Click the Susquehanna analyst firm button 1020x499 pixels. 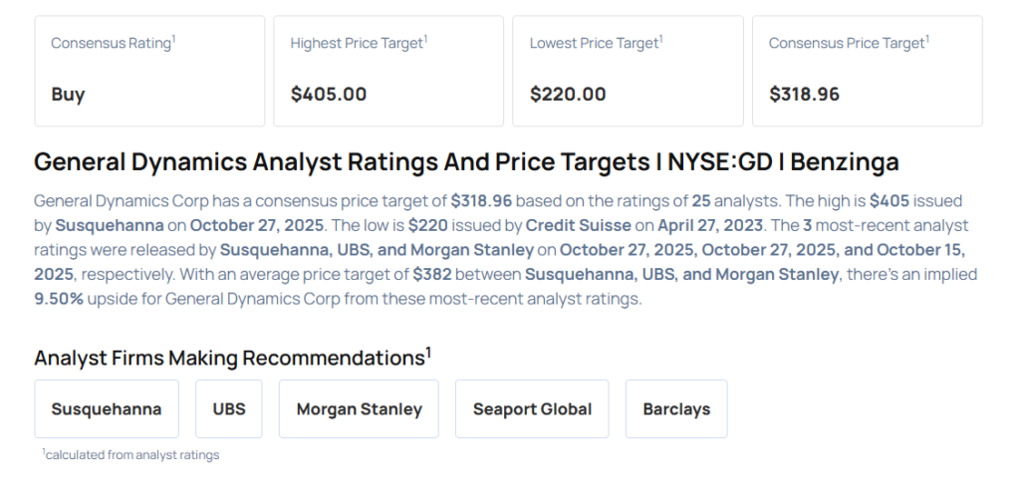coord(107,409)
